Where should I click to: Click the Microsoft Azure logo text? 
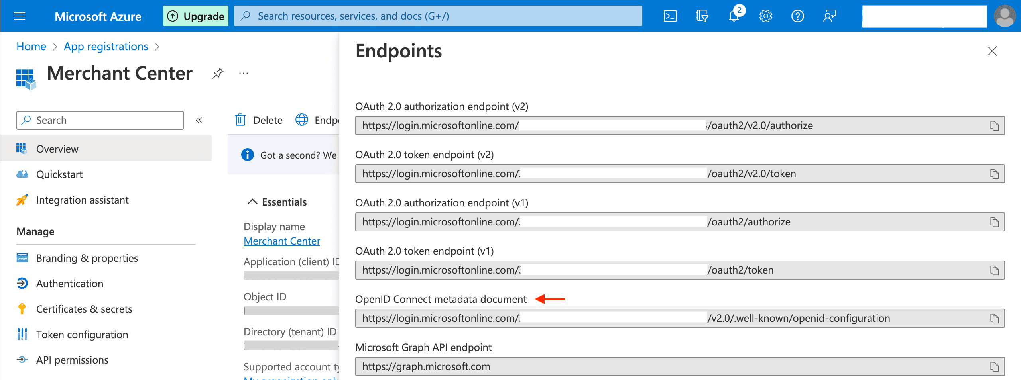(x=98, y=16)
